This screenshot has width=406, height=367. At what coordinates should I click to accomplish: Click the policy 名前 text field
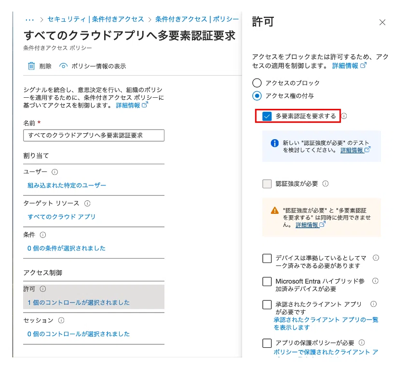tap(94, 135)
